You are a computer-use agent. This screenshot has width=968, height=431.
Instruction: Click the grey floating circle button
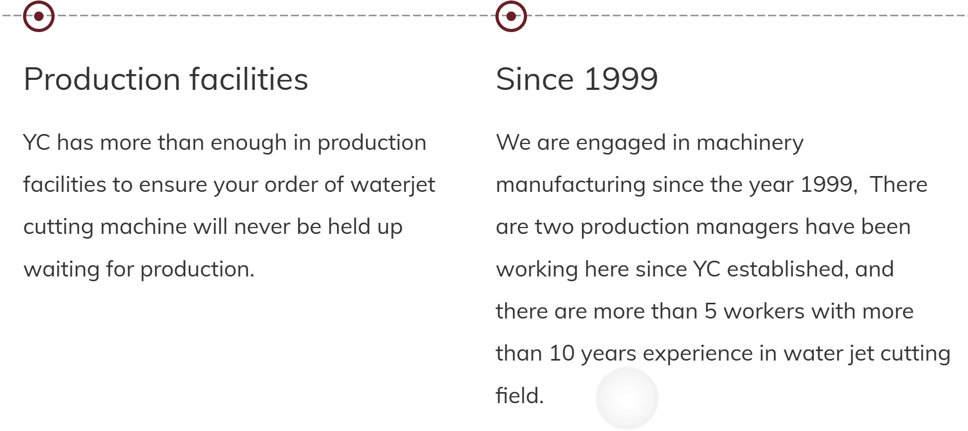pyautogui.click(x=627, y=398)
